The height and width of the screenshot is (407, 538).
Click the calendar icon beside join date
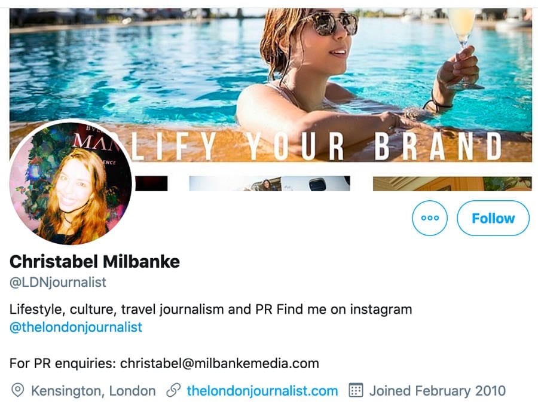pos(356,391)
